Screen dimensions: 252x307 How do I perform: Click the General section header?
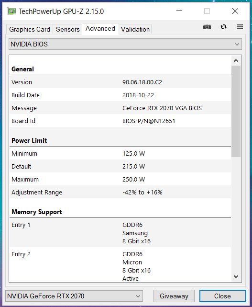tap(22, 69)
